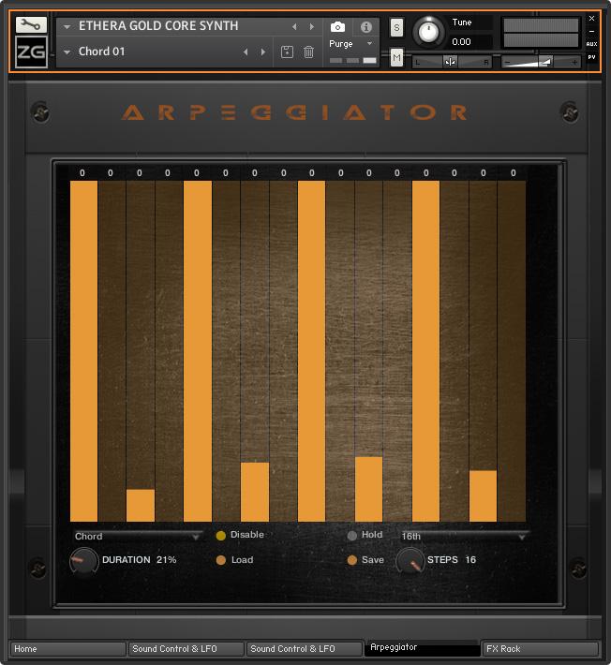
Task: Open instrument info via the i icon
Action: point(366,27)
